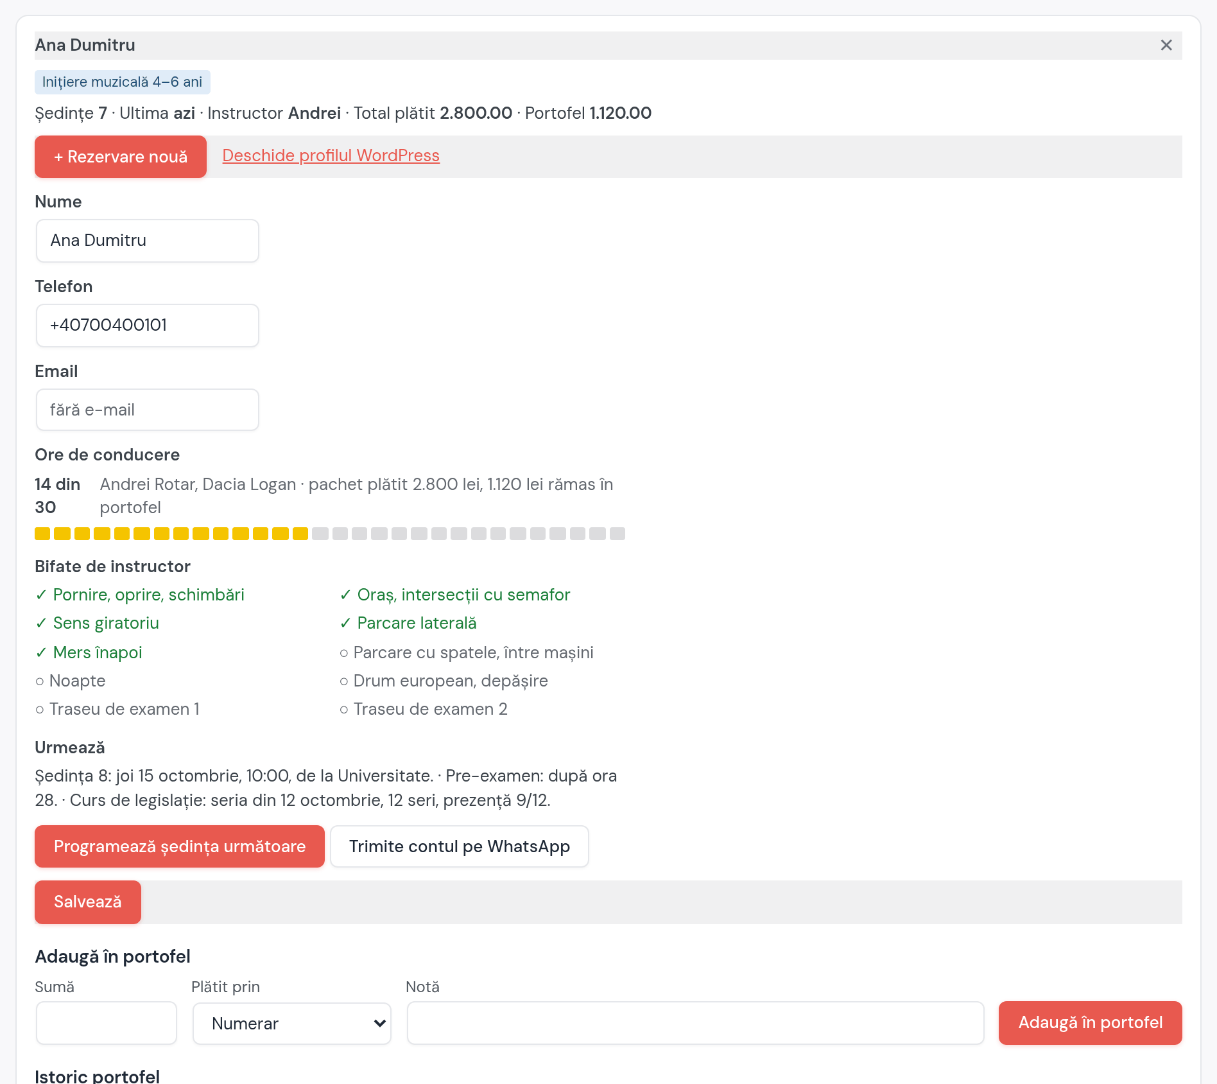Click the Mers înapoi checked item
The height and width of the screenshot is (1084, 1217).
[x=89, y=652]
